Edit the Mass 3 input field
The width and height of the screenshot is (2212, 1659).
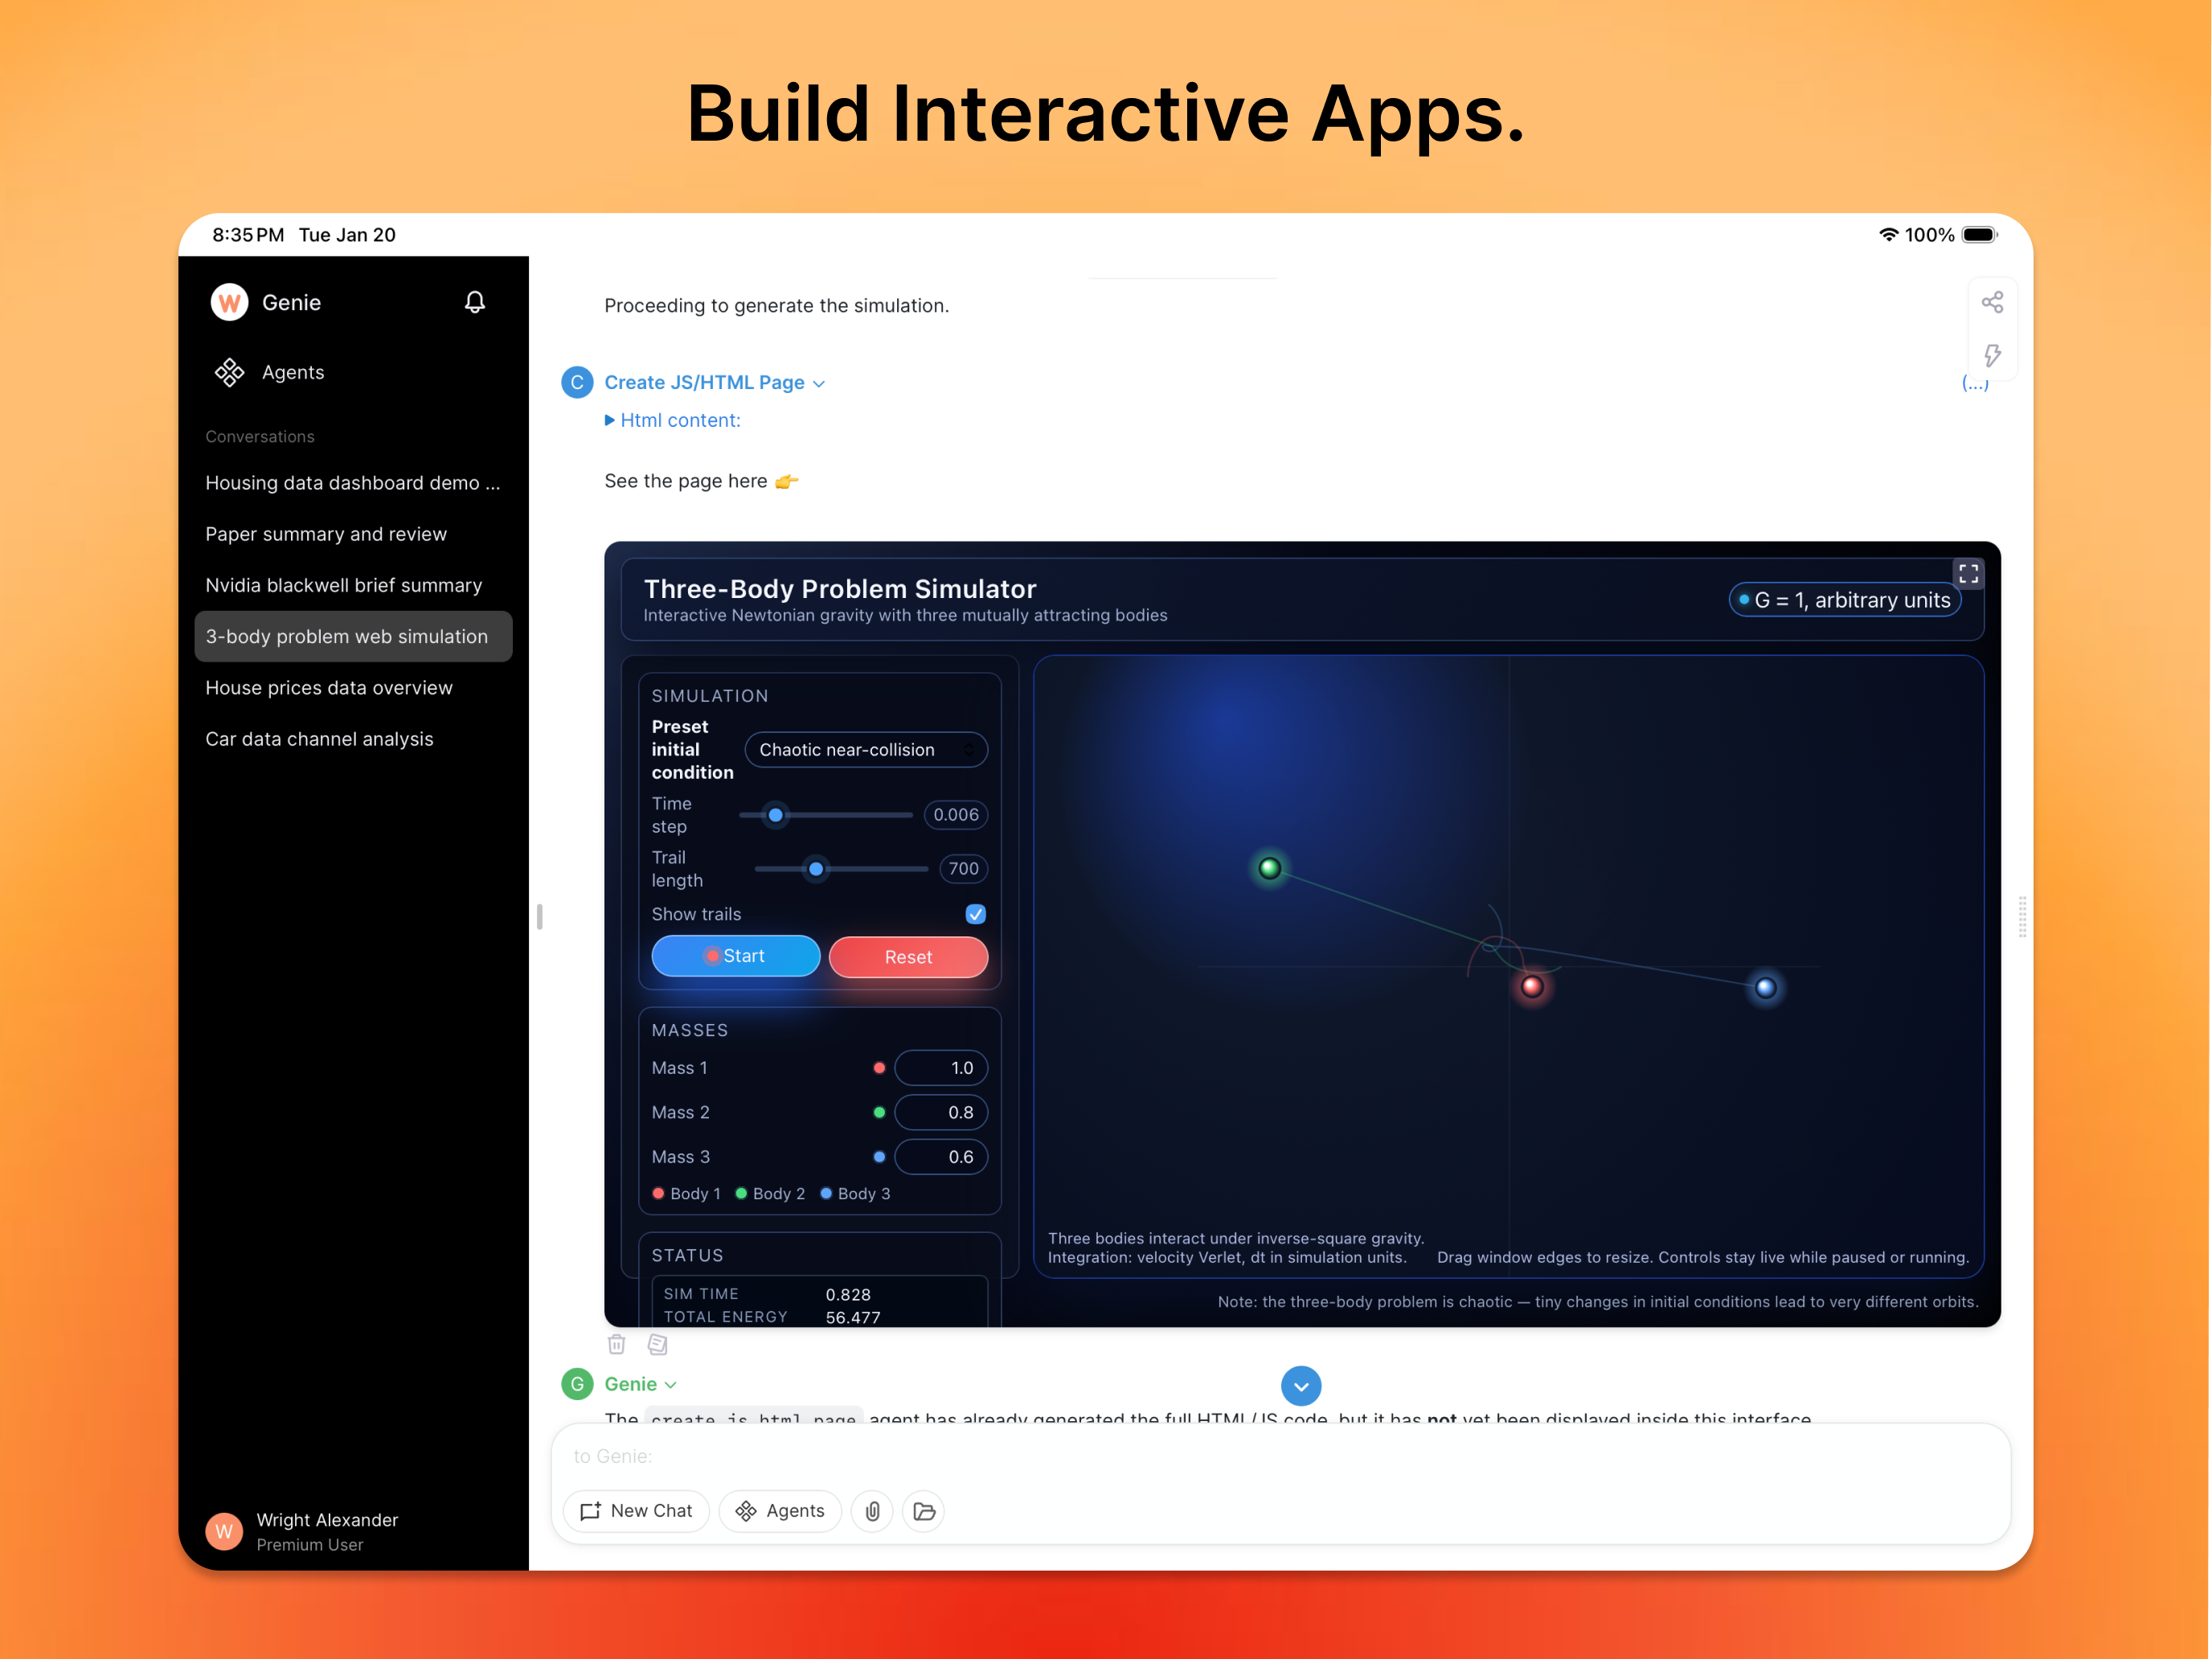(x=940, y=1157)
